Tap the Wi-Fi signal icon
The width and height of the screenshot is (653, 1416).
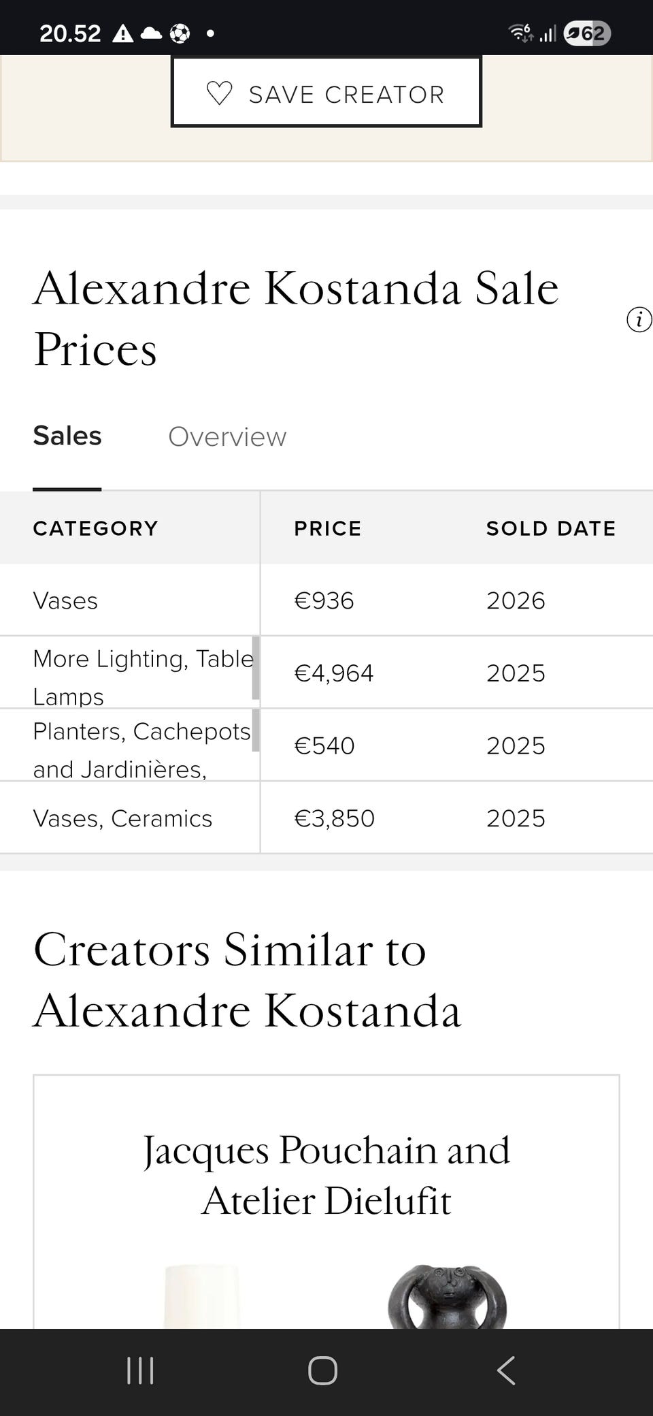pyautogui.click(x=520, y=33)
